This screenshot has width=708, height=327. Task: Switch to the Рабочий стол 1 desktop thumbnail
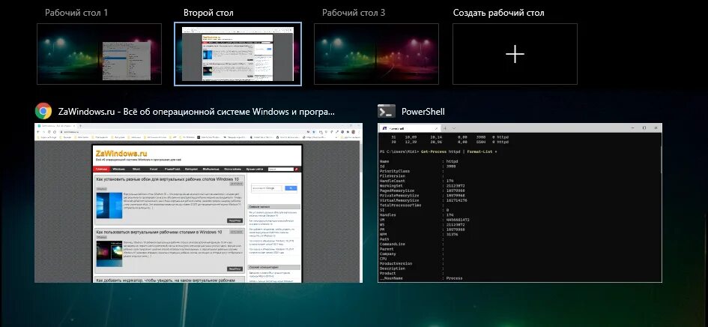click(x=100, y=54)
